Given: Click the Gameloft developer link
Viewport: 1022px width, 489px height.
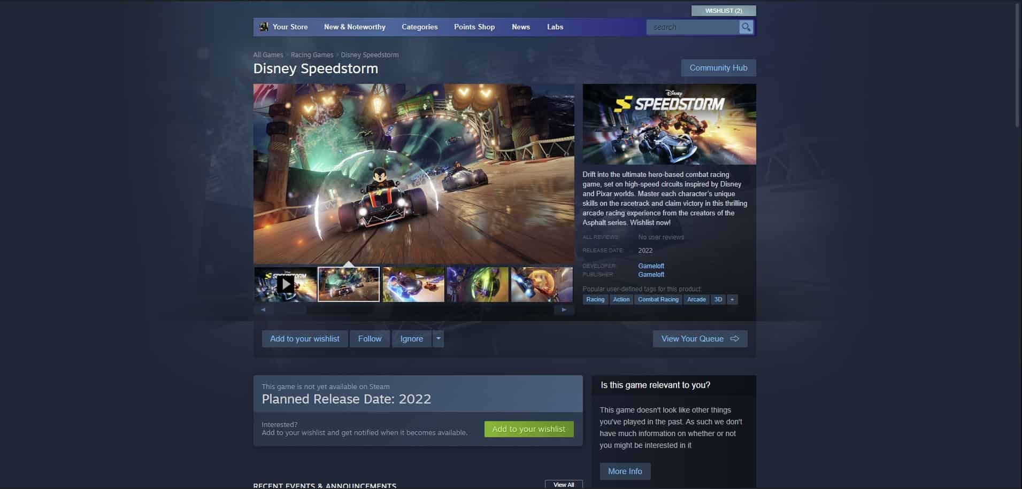Looking at the screenshot, I should click(651, 266).
